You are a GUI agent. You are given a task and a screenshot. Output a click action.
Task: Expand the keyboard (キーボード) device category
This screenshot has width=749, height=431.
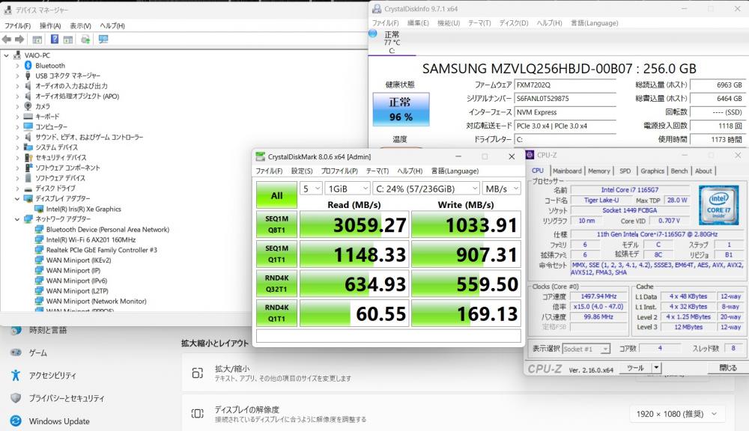(x=17, y=117)
